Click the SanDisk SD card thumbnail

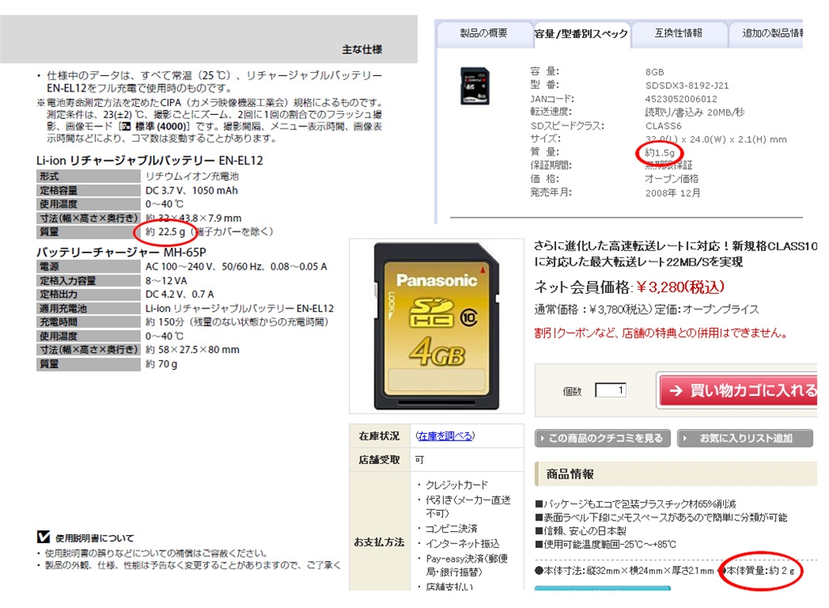(x=474, y=86)
